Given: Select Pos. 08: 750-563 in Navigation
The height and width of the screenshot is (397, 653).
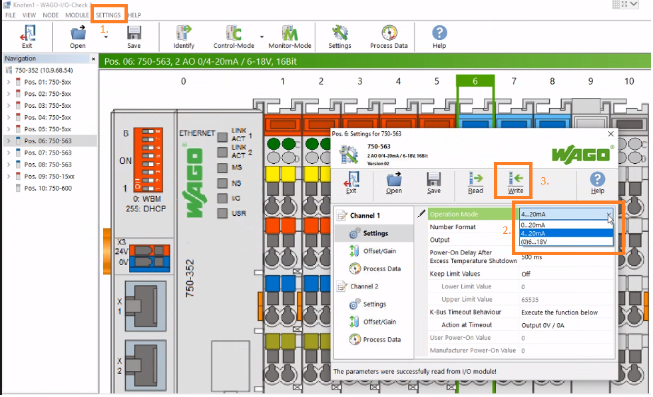Looking at the screenshot, I should 48,165.
